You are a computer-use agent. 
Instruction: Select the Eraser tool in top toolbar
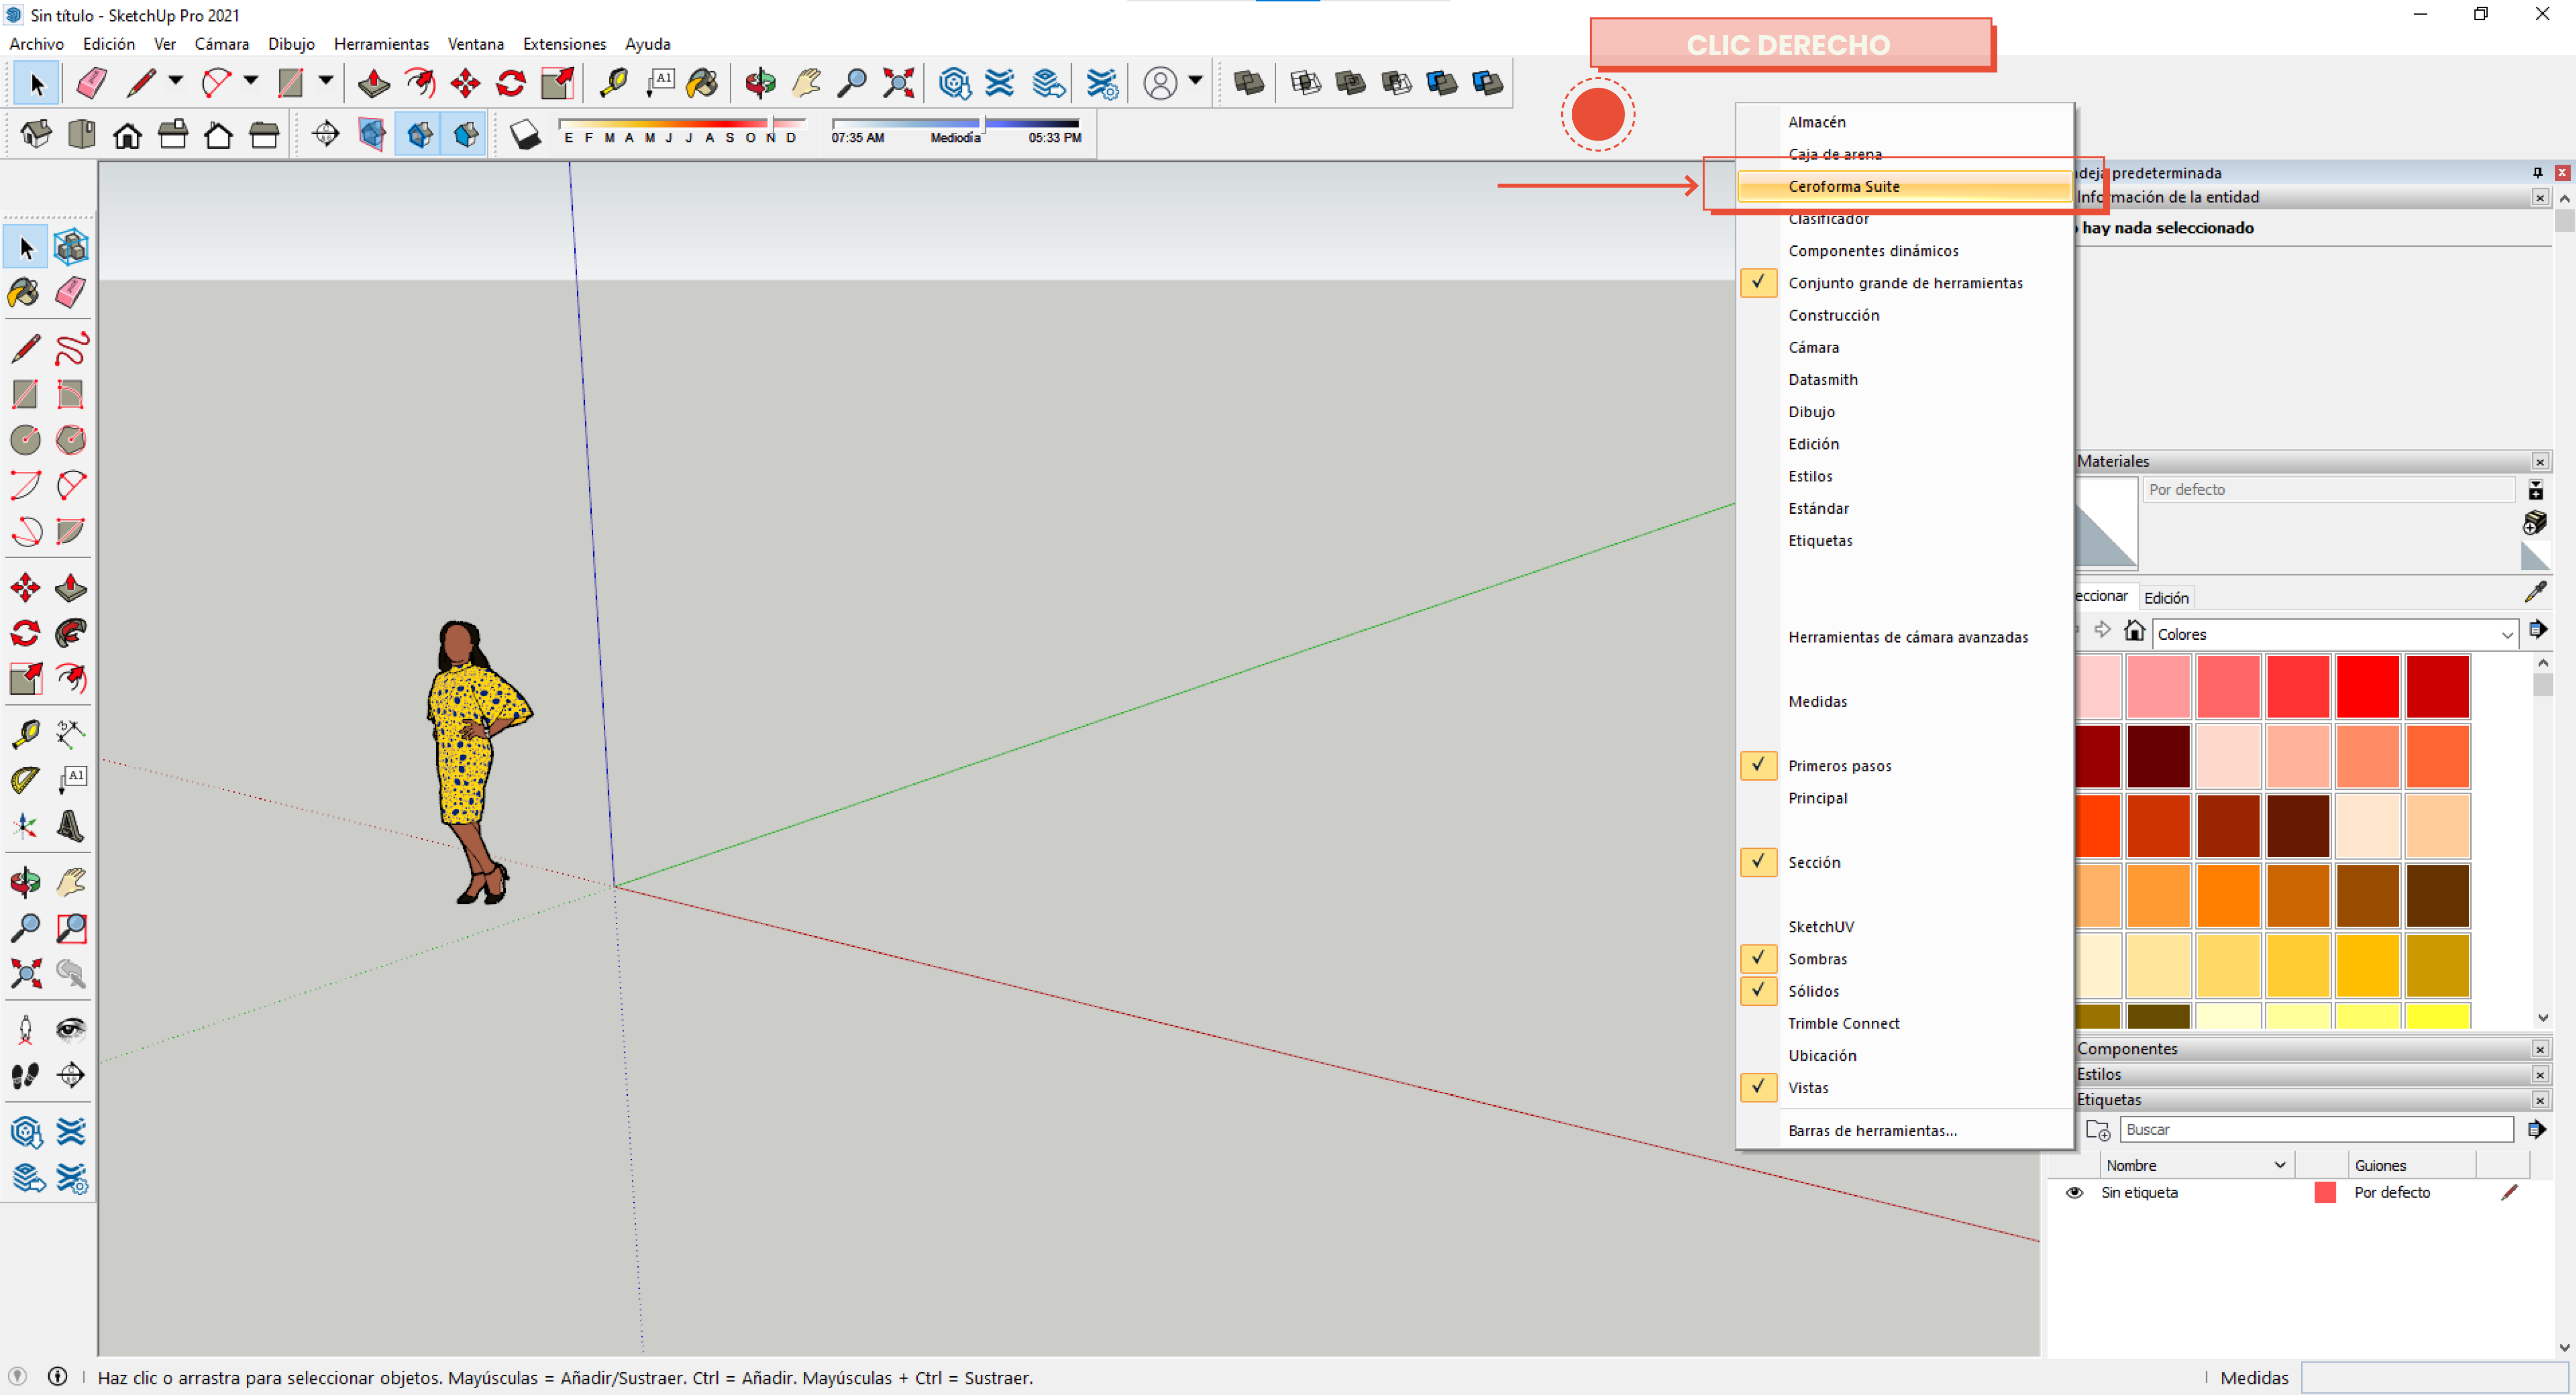[92, 82]
